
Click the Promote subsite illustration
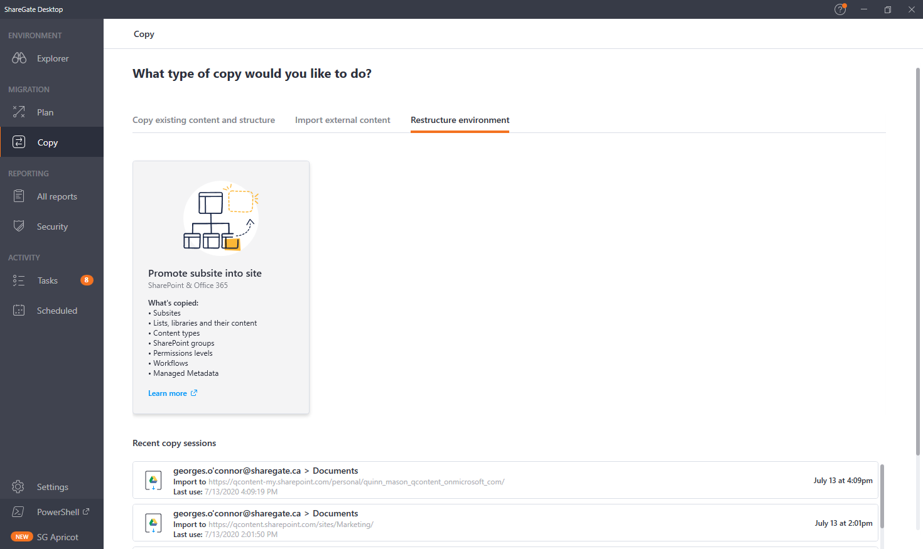tap(221, 218)
